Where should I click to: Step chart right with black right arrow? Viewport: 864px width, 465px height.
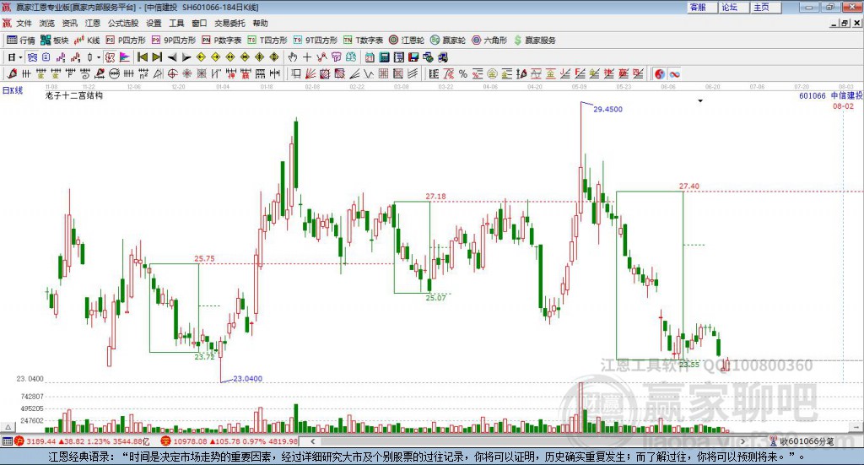click(x=186, y=57)
